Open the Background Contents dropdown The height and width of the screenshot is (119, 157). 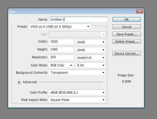click(77, 72)
